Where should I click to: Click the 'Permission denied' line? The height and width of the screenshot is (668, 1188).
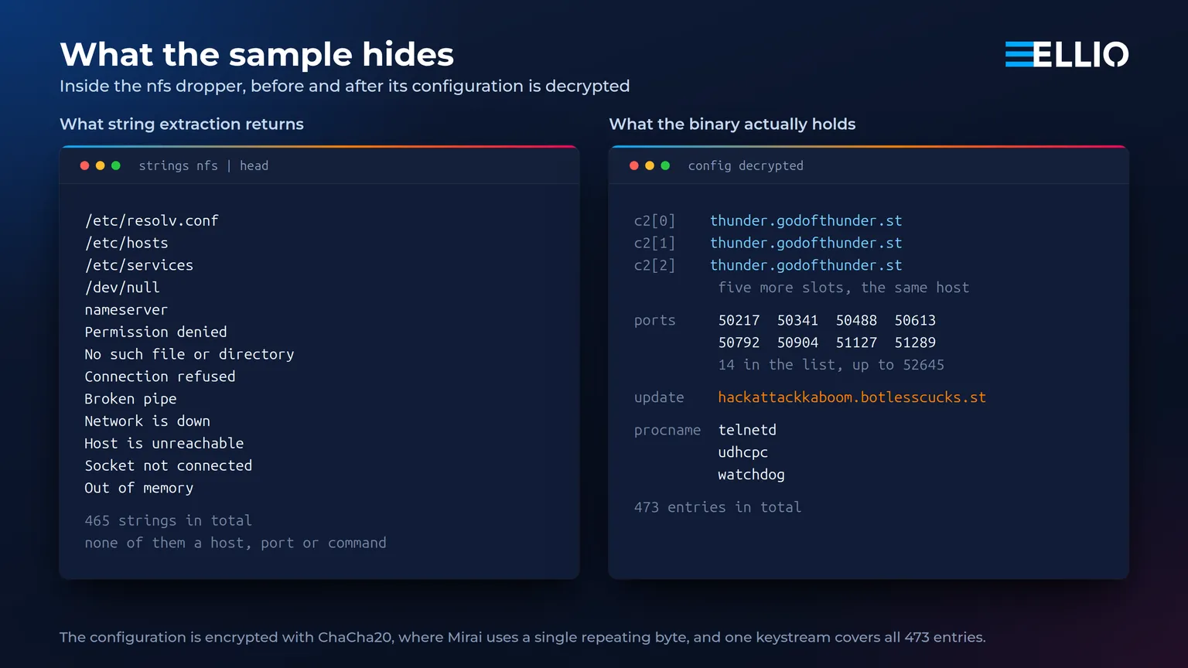click(155, 332)
